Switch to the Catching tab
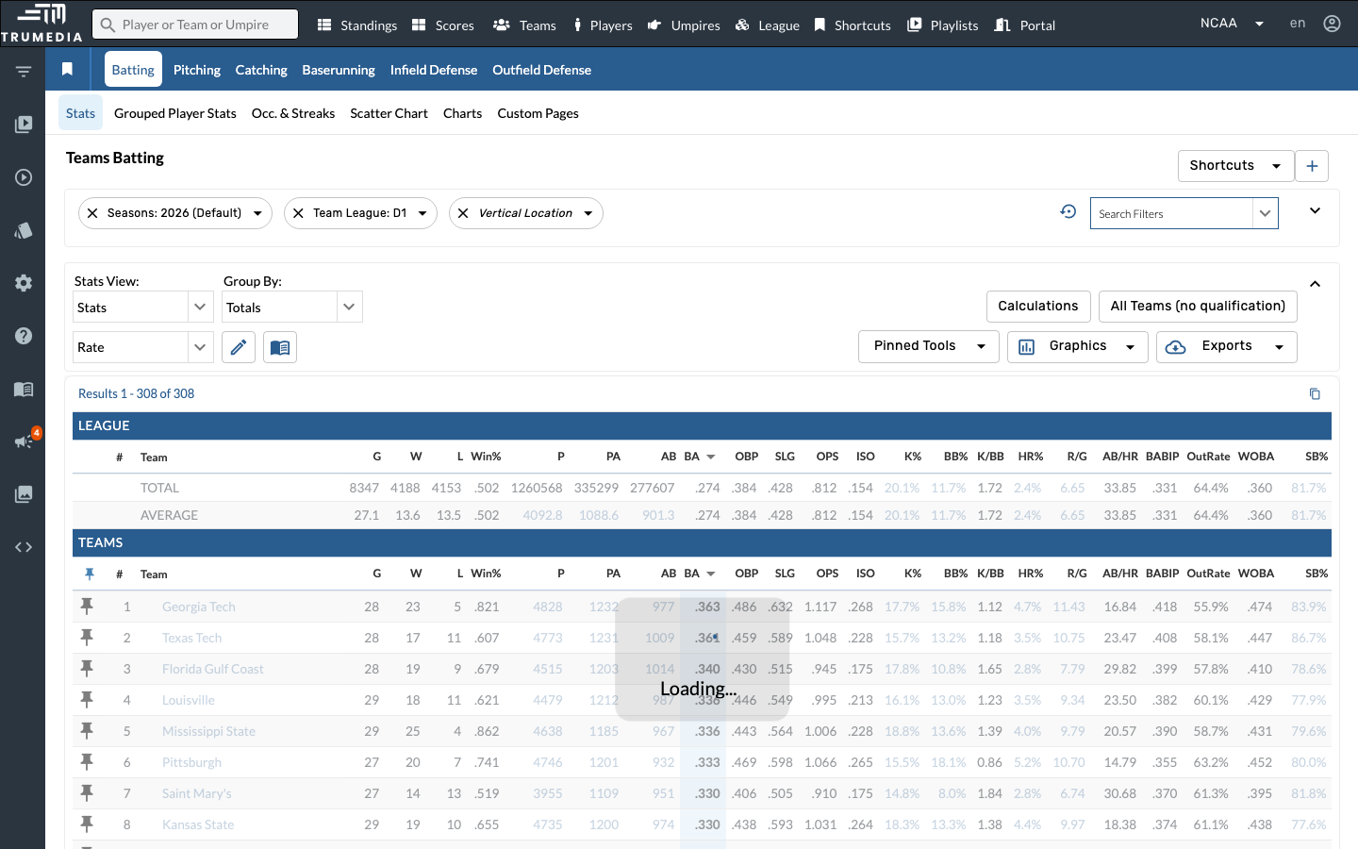Screen dimensions: 1358x849 261,70
